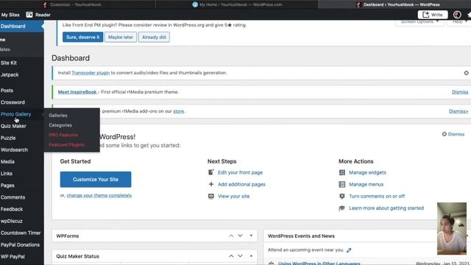The height and width of the screenshot is (265, 471).
Task: Click Sure, deserve it button
Action: click(82, 38)
